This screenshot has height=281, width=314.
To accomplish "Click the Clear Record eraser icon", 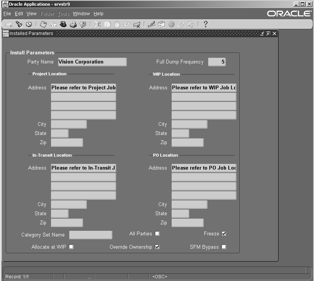I will 127,24.
